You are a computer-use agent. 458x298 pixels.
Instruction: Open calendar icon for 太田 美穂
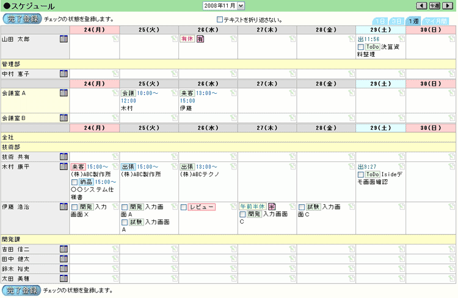tap(64, 278)
